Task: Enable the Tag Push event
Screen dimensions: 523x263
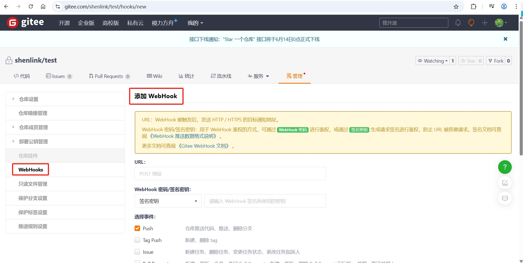Action: click(137, 240)
